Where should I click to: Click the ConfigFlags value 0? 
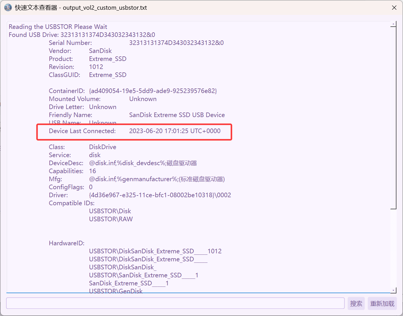pos(91,187)
